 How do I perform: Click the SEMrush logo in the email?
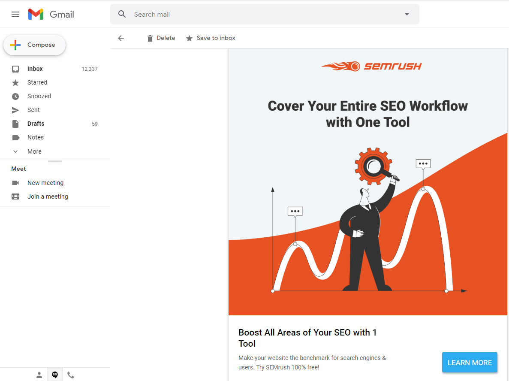coord(371,66)
